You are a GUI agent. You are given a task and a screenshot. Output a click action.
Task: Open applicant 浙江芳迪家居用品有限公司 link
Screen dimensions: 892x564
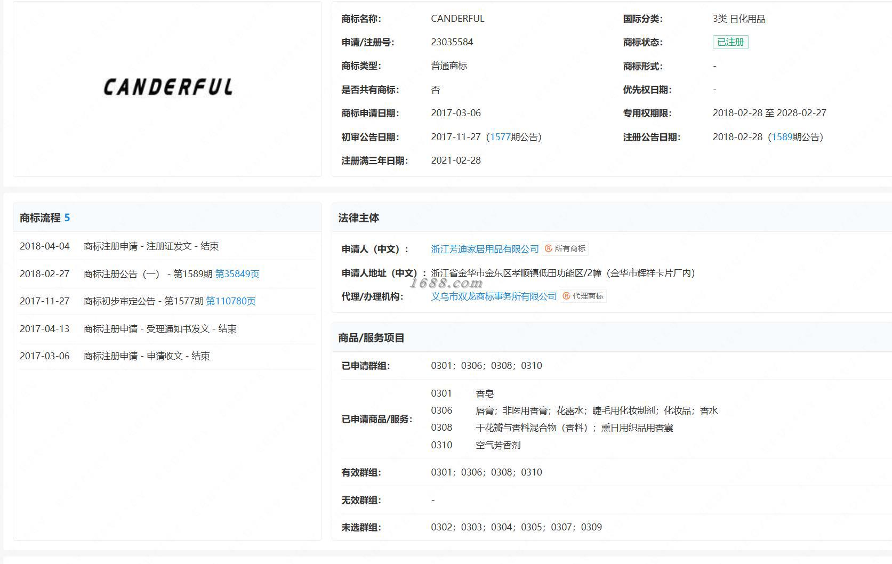click(485, 249)
